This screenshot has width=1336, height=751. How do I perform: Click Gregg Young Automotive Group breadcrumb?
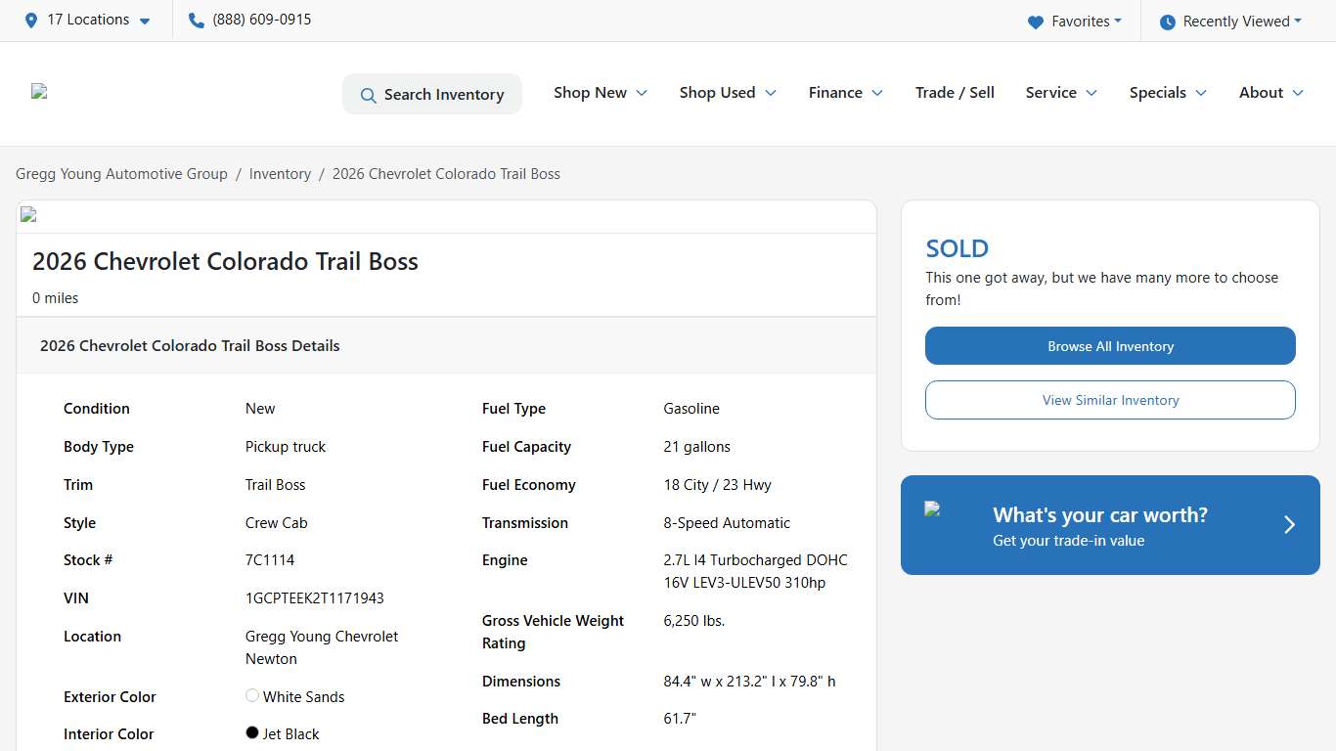(121, 174)
